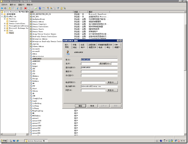
Task: Switch to the 配置文件 (Profile) tab
Action: 93,48
